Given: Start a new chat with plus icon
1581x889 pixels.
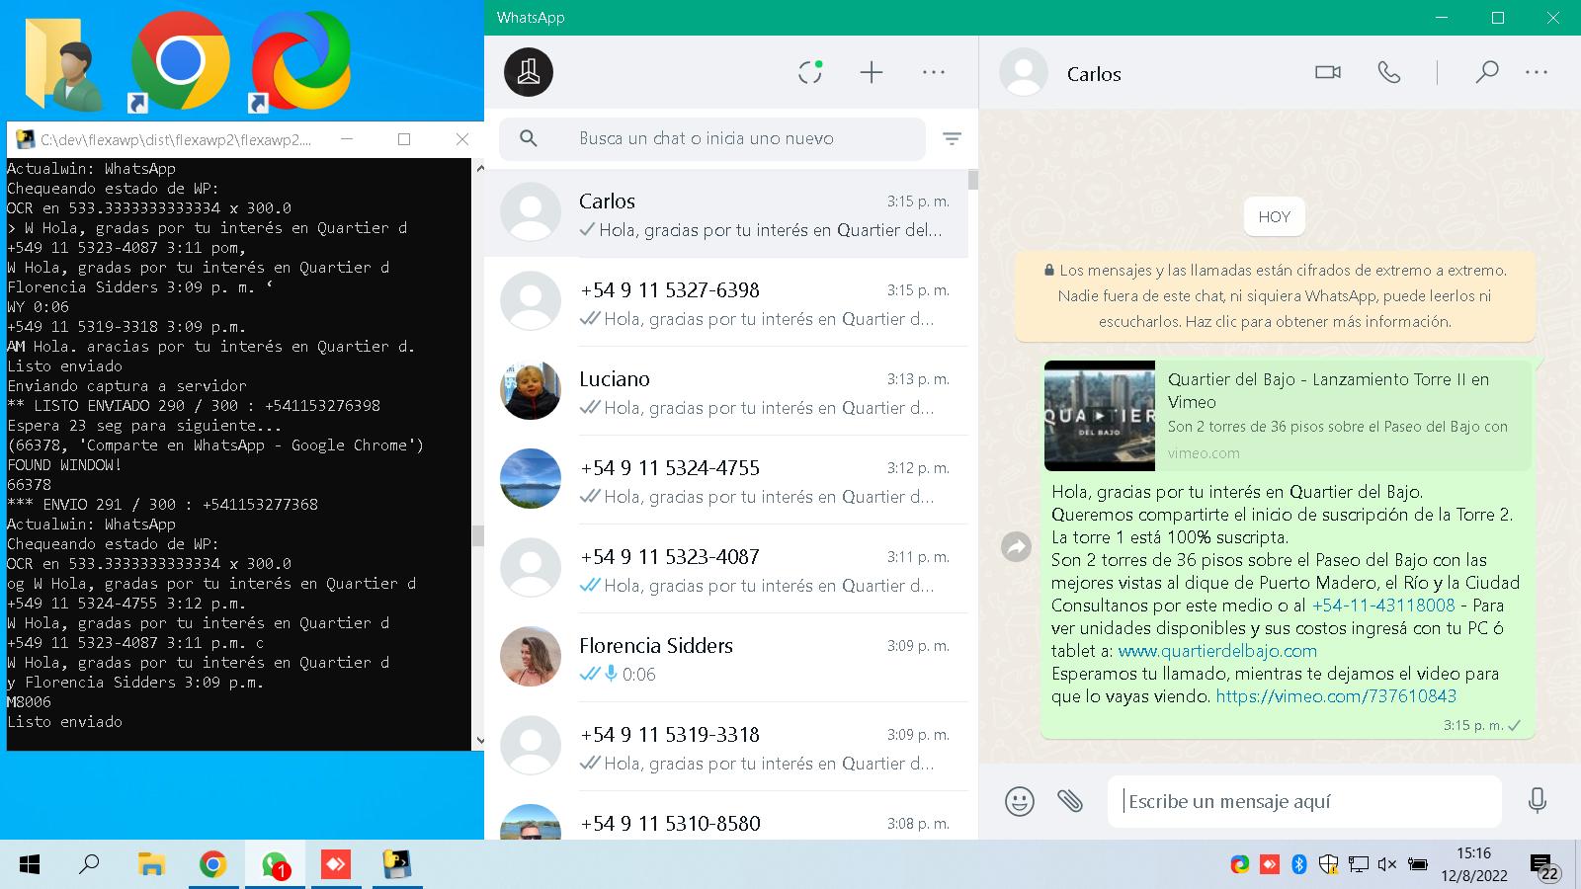Looking at the screenshot, I should click(x=872, y=72).
